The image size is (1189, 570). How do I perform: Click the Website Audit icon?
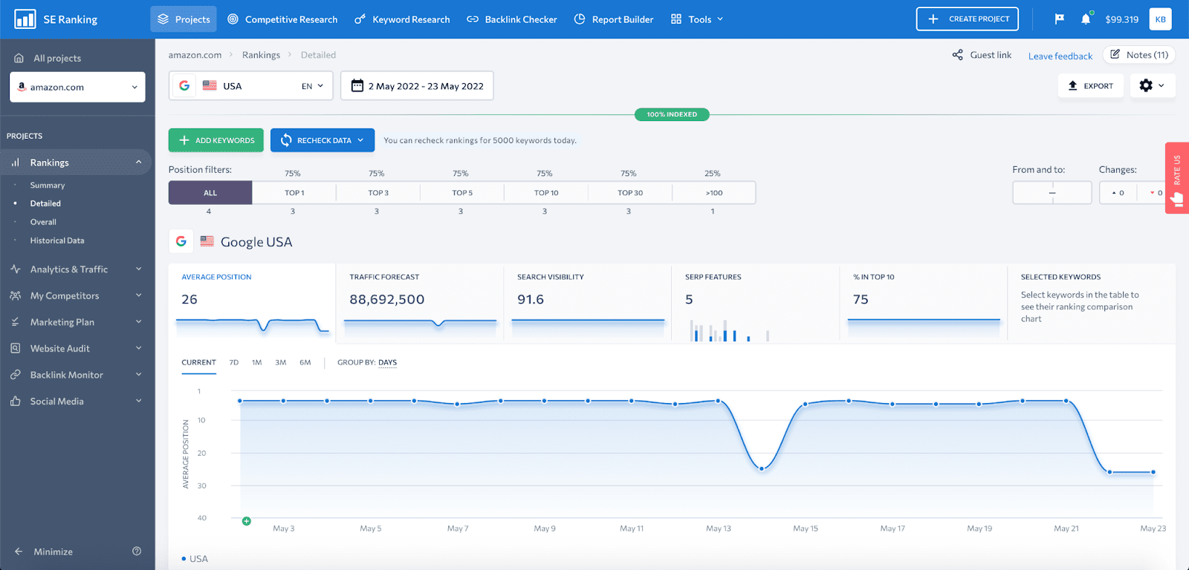coord(16,348)
